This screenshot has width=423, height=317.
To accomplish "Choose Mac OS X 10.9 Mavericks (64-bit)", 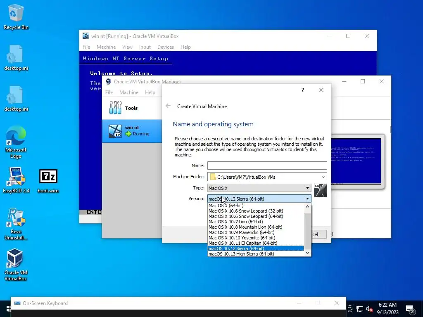I will (256, 232).
